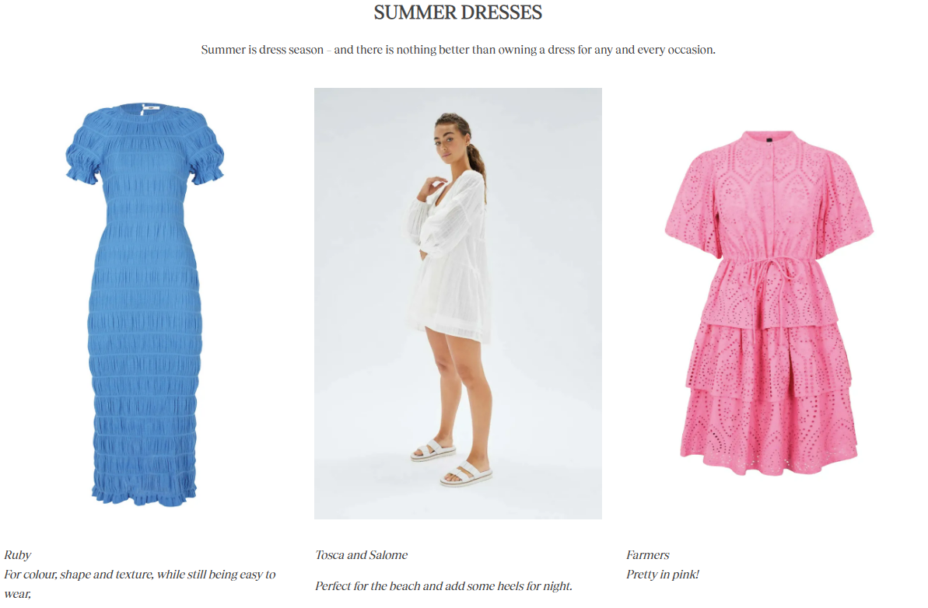
Task: Open the pink Farmers eyelet dress image
Action: coord(769,302)
